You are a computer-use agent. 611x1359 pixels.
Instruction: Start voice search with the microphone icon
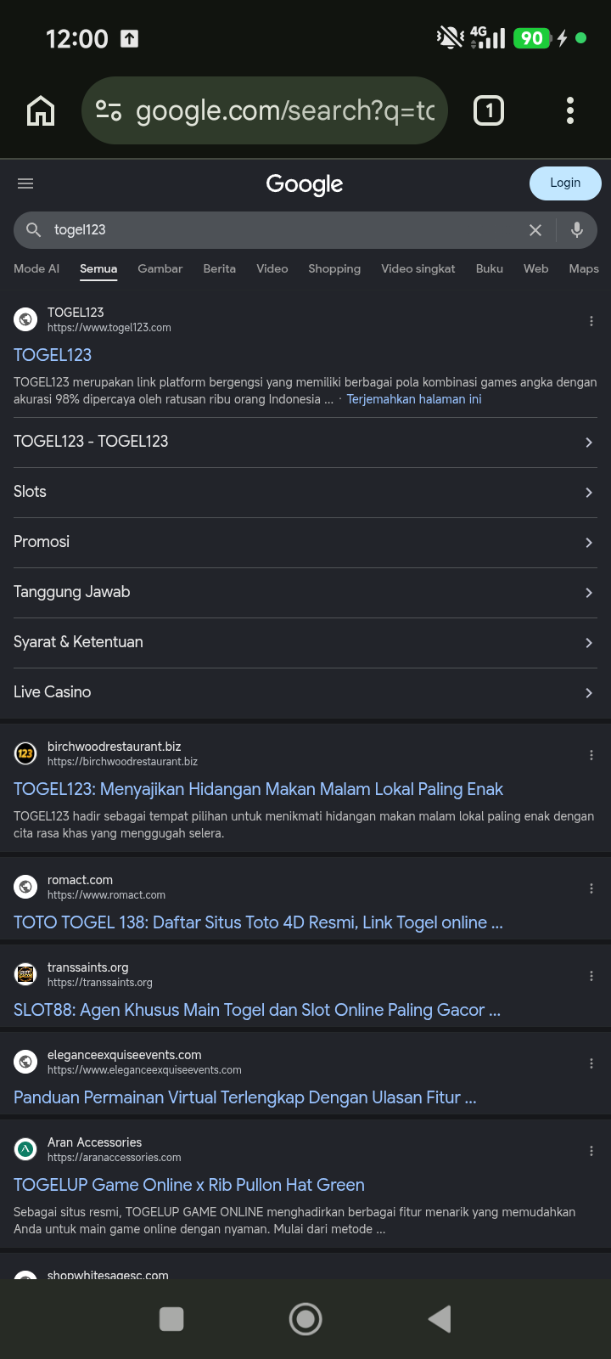point(577,230)
